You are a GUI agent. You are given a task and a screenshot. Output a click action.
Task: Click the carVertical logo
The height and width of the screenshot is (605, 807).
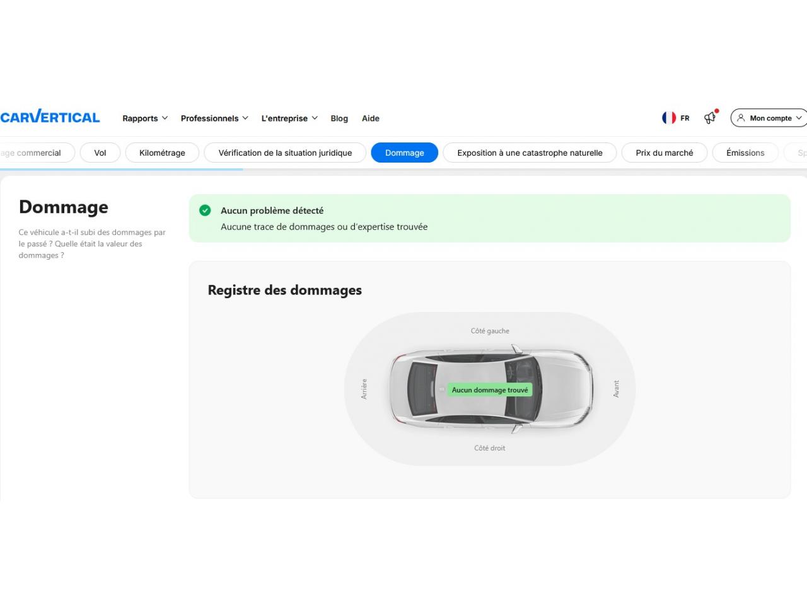pyautogui.click(x=50, y=117)
